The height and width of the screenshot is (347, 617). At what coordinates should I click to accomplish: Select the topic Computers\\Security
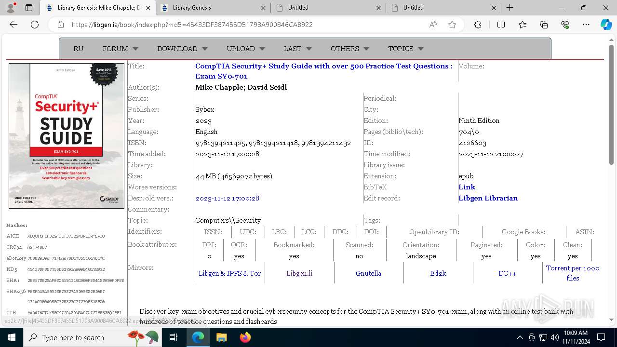228,220
